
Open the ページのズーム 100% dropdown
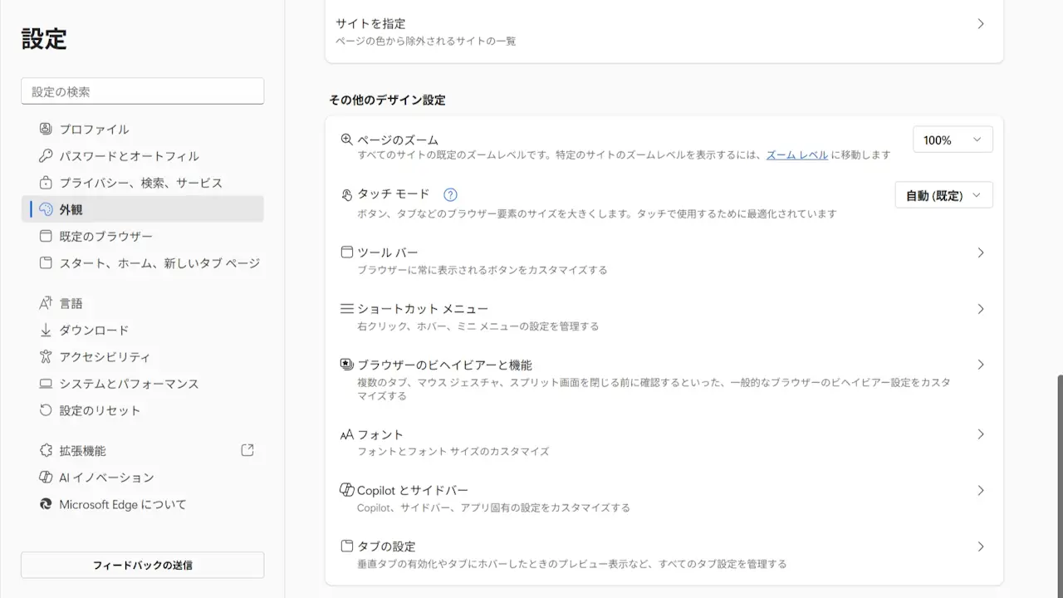(952, 140)
